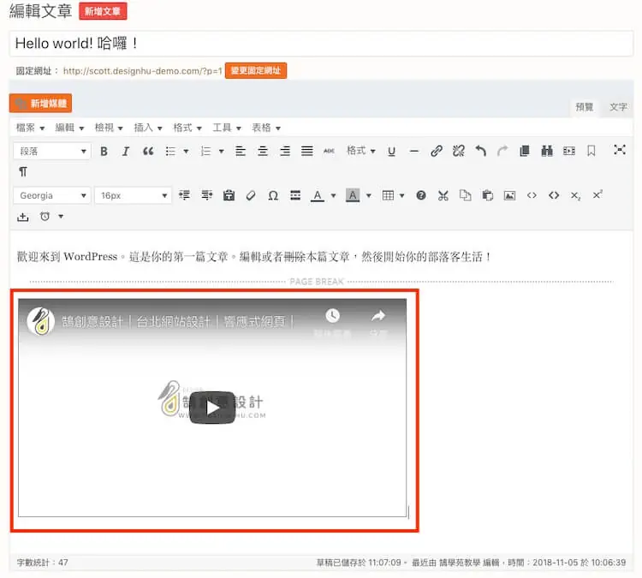Click the 新增文章 add new post button
Screen dimensions: 642x578
pyautogui.click(x=103, y=11)
